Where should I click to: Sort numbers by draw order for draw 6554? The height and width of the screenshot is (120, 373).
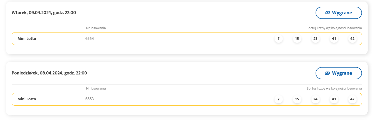pyautogui.click(x=334, y=28)
